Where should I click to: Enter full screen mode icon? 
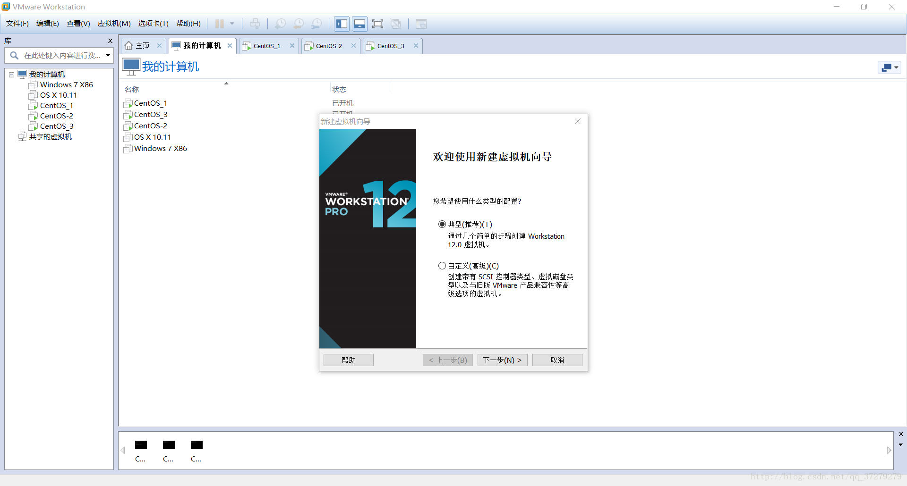point(378,24)
